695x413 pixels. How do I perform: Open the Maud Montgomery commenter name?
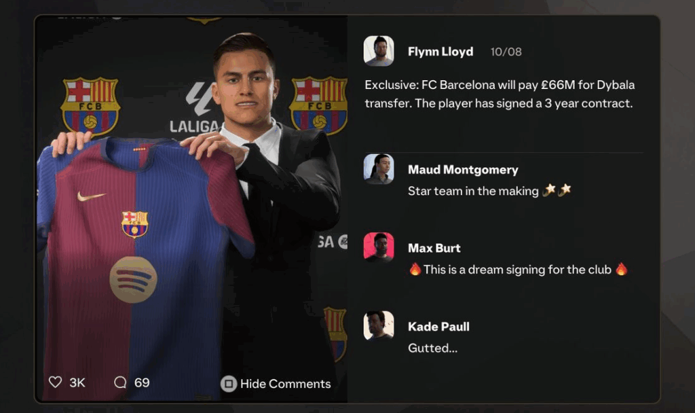[463, 169]
